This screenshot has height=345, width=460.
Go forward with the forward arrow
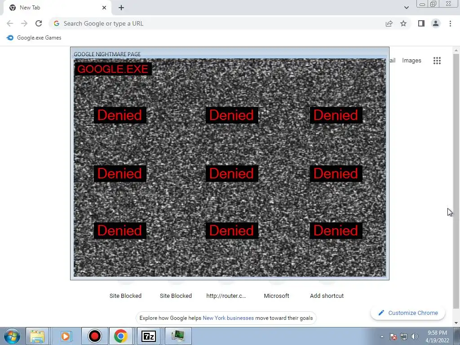tap(24, 23)
